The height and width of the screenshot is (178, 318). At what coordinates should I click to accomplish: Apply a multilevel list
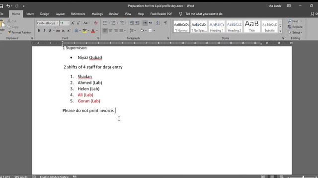122,23
